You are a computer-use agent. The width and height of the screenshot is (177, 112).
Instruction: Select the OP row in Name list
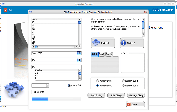coord(55,39)
